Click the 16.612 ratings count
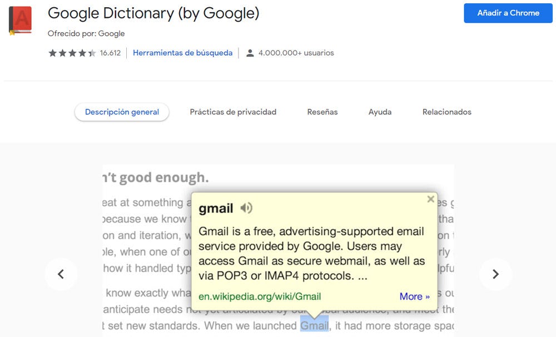Screen dimensions: 556x337 tap(110, 53)
